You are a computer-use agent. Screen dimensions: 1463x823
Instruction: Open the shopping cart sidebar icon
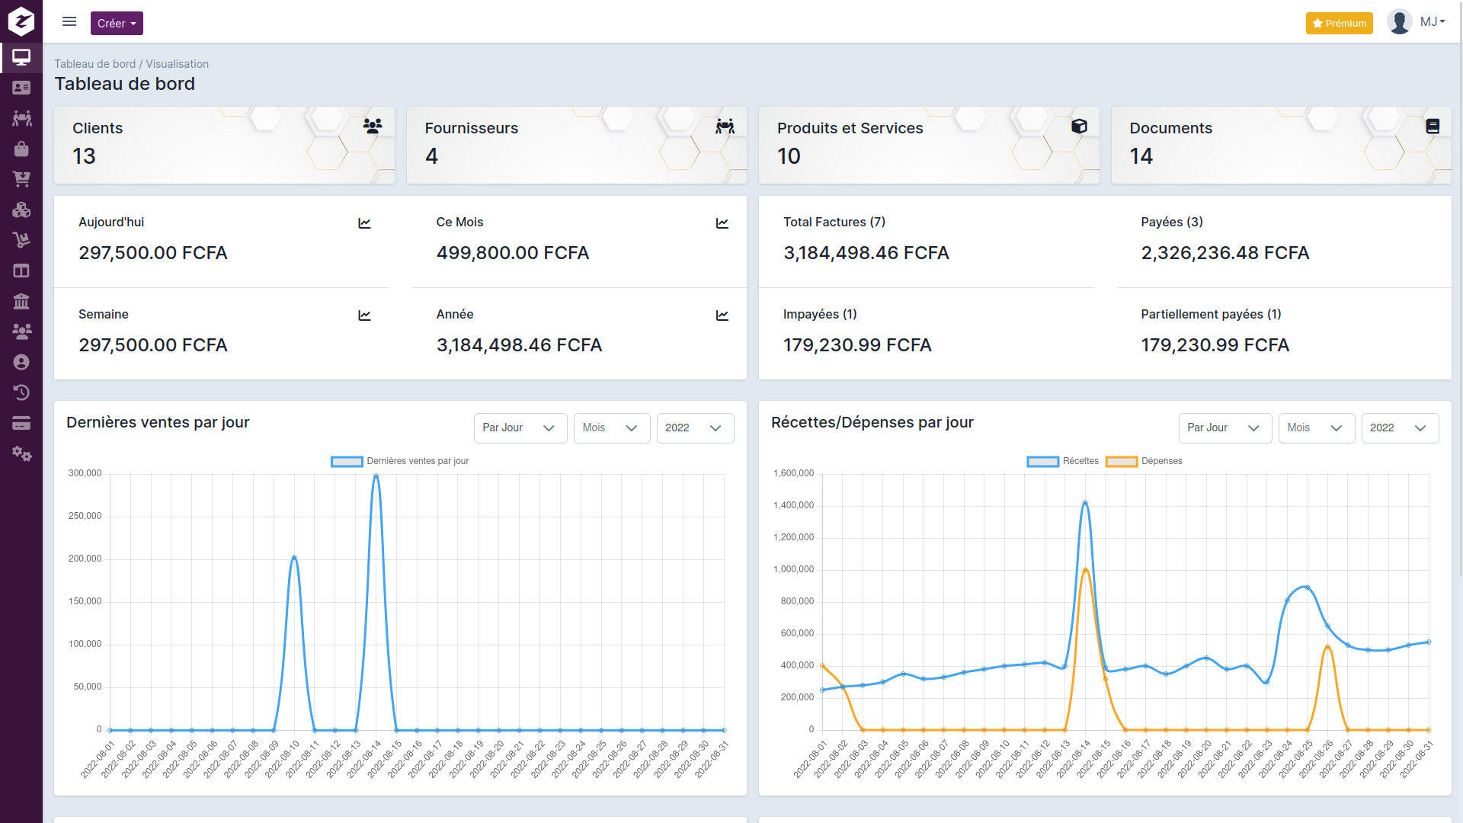tap(21, 179)
